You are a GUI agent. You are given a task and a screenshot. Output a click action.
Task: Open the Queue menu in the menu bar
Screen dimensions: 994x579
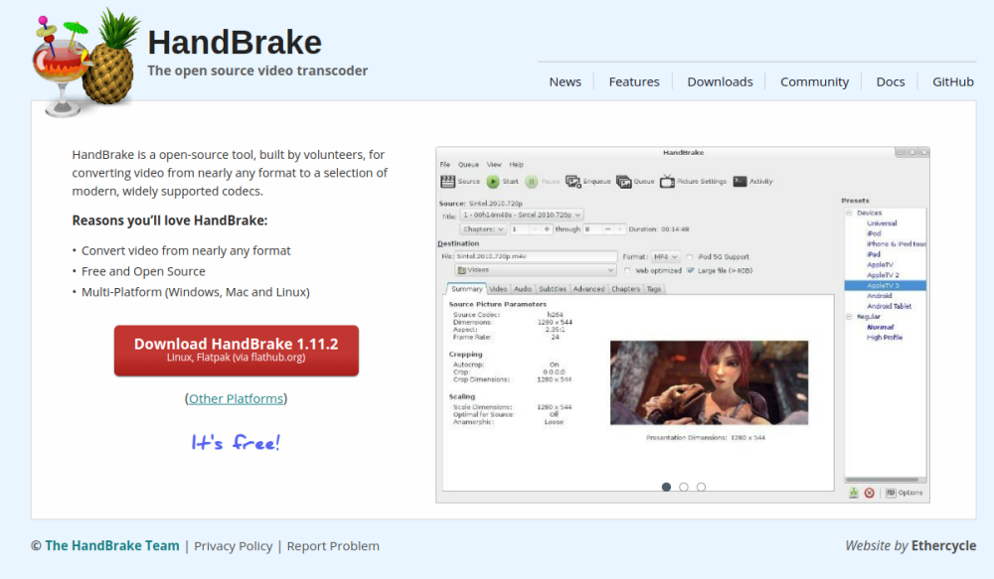468,165
